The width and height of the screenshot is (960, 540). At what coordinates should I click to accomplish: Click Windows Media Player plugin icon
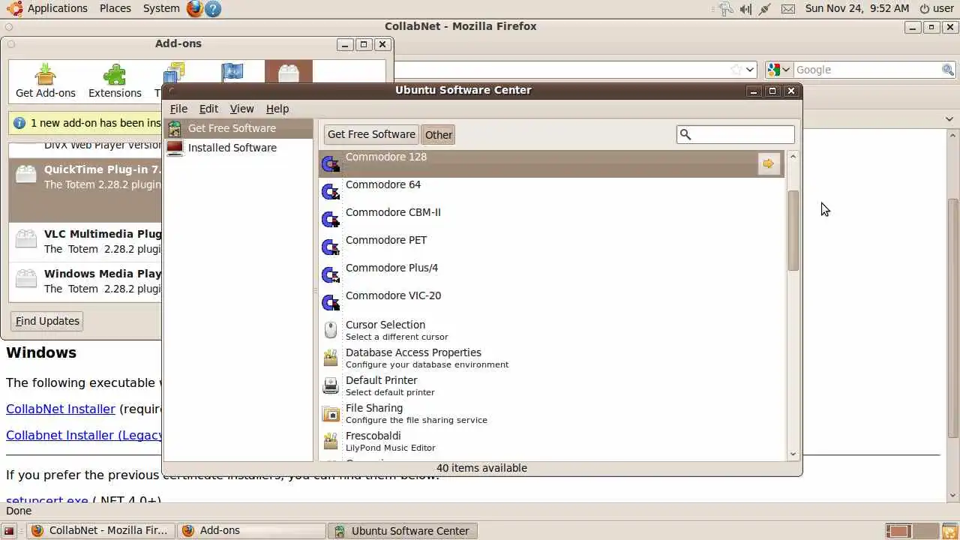point(26,279)
